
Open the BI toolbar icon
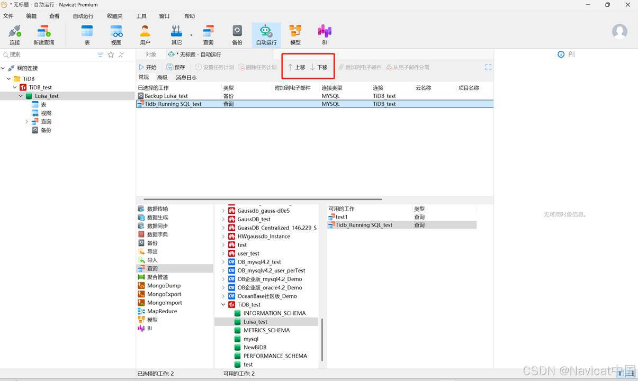click(325, 35)
